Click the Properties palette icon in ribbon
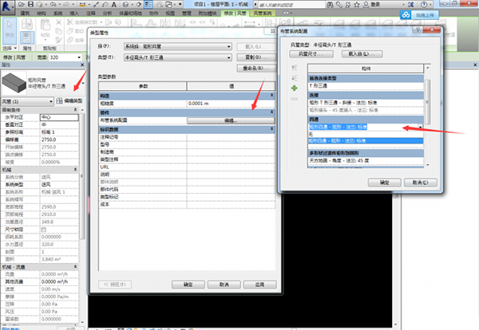479x330 pixels. click(27, 37)
